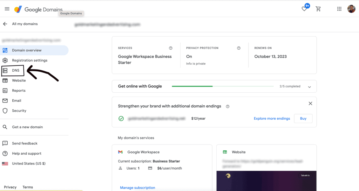Click the $6/user/month price
359x191 pixels.
(169, 168)
